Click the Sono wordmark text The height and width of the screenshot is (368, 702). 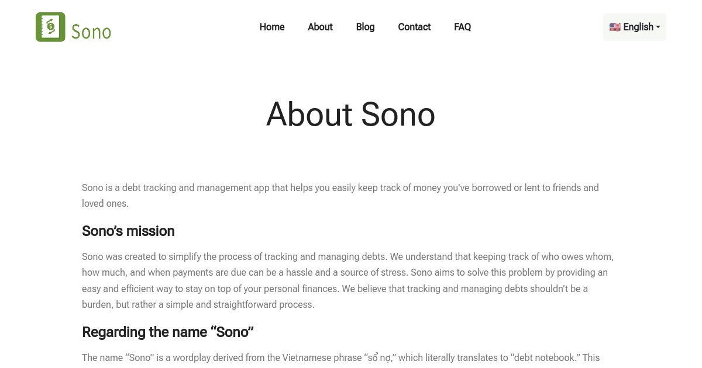coord(92,32)
